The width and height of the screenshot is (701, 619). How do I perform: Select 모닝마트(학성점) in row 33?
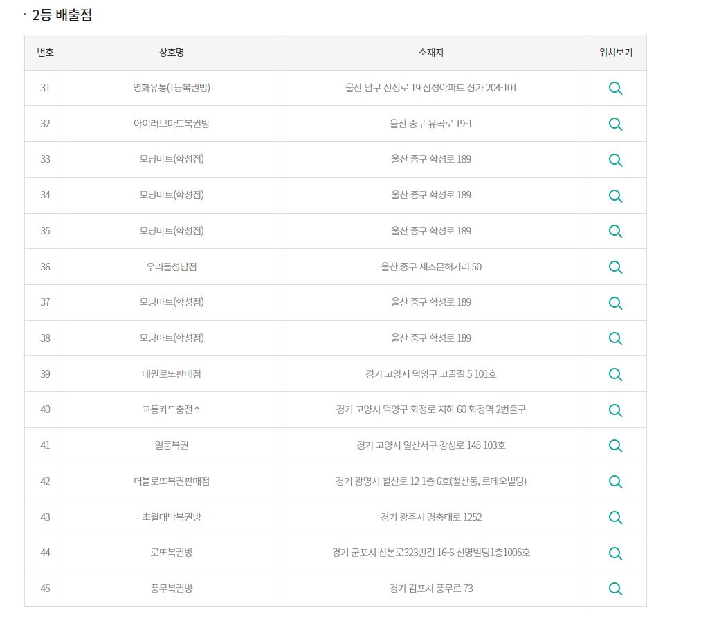tap(171, 158)
